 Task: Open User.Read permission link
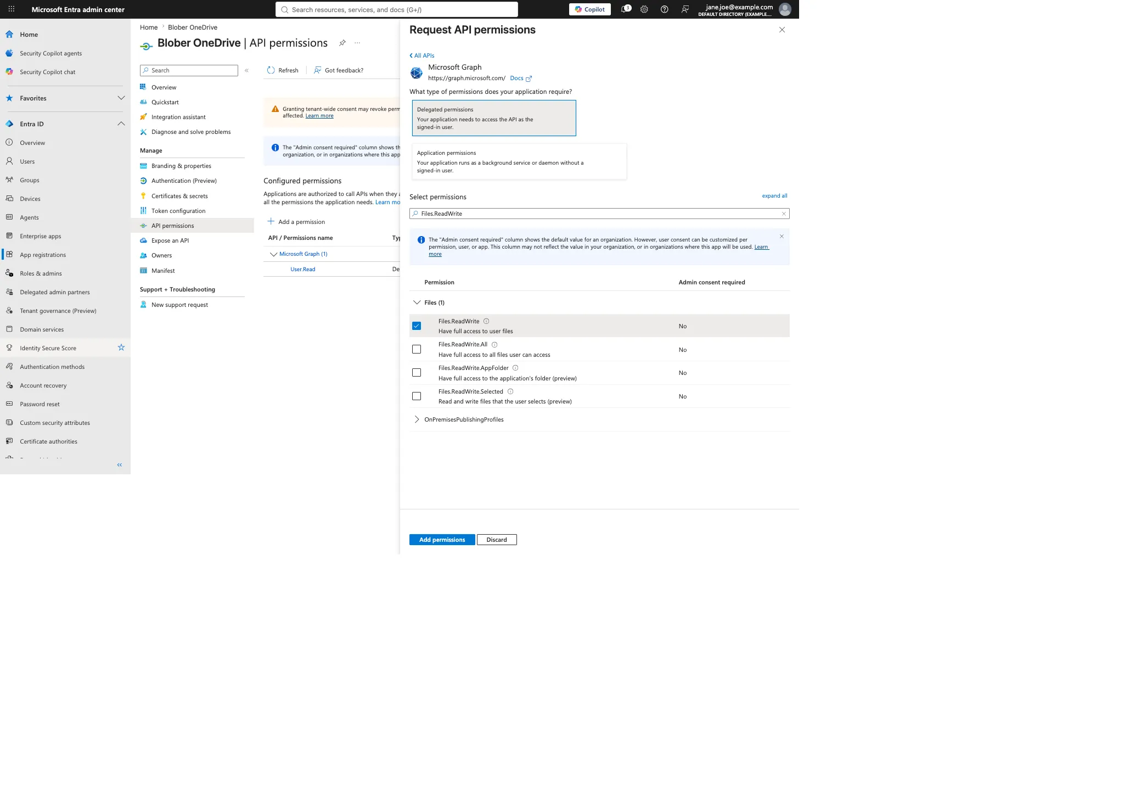[303, 270]
